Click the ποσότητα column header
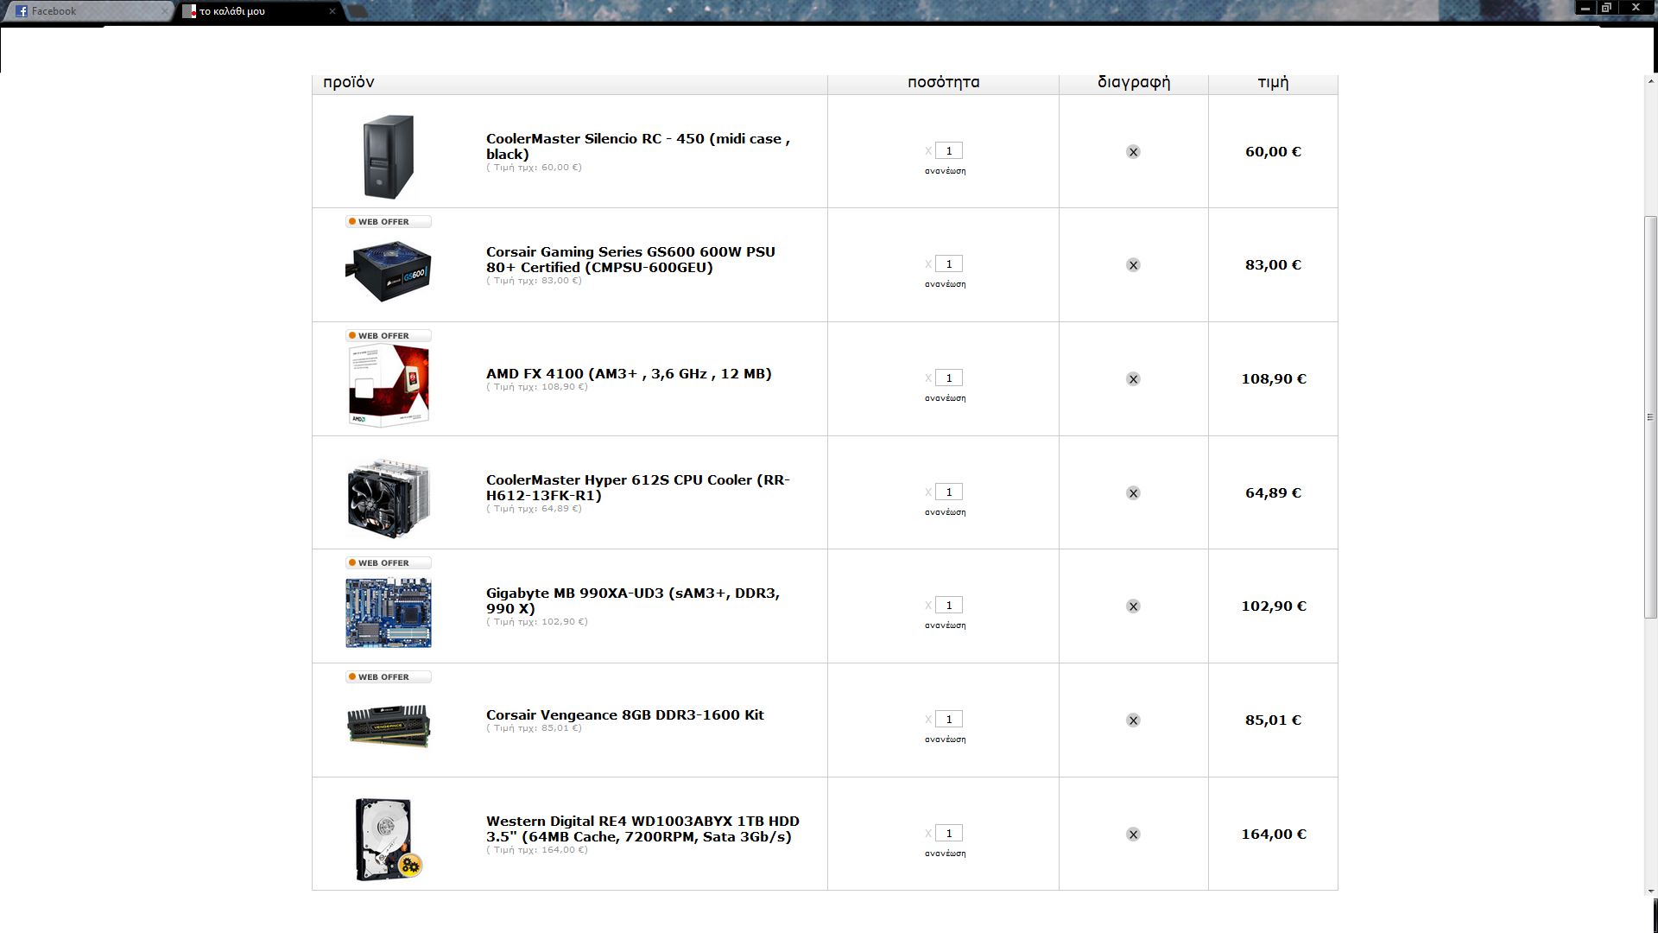1658x933 pixels. 944,82
